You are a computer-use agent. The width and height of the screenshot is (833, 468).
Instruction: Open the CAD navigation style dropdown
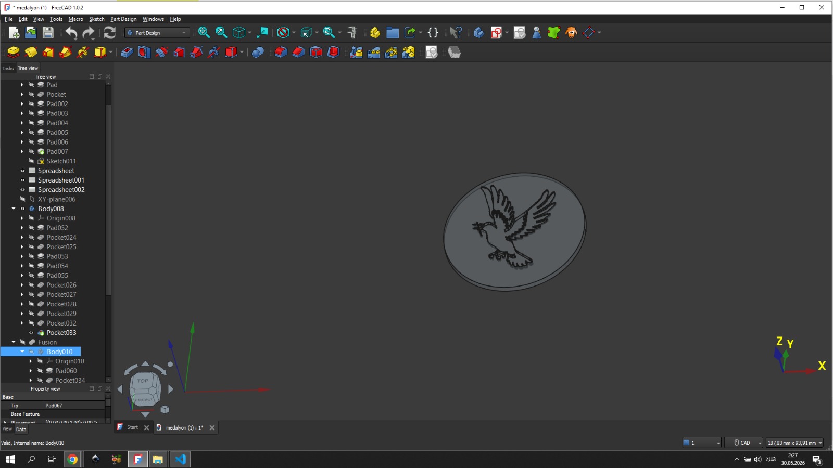tap(743, 443)
